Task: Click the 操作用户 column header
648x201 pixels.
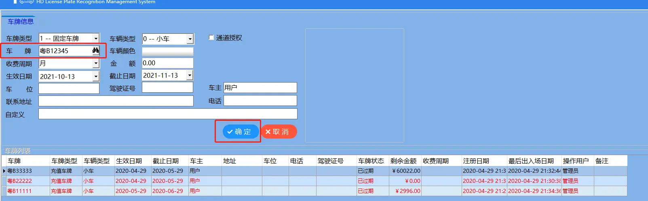Action: (x=577, y=161)
